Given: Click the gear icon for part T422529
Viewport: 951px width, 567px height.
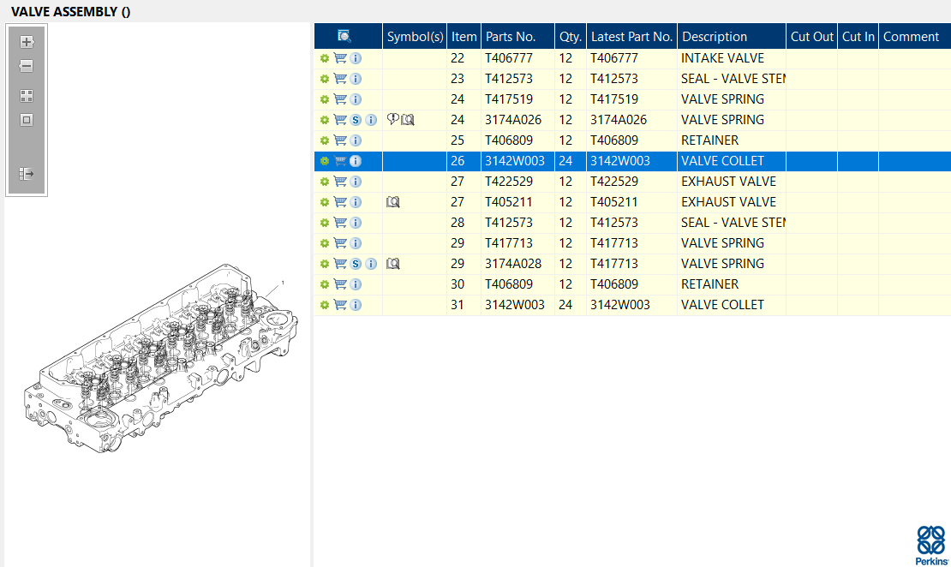Looking at the screenshot, I should click(325, 182).
